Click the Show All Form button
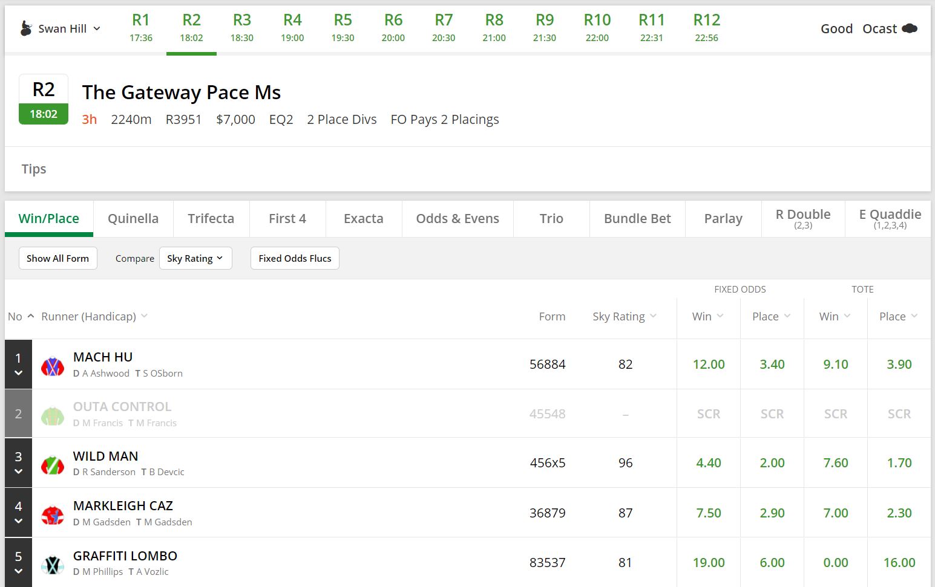 pos(57,258)
